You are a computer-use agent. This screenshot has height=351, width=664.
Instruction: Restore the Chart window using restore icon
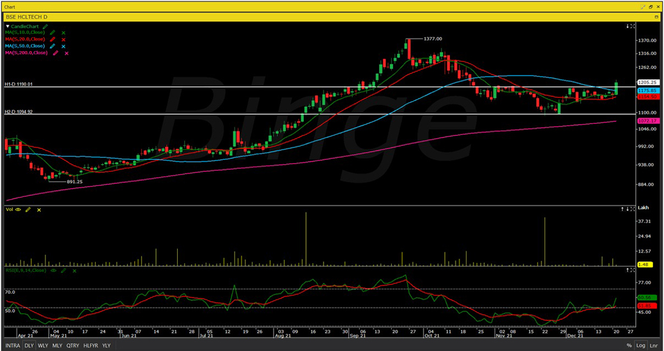click(651, 7)
